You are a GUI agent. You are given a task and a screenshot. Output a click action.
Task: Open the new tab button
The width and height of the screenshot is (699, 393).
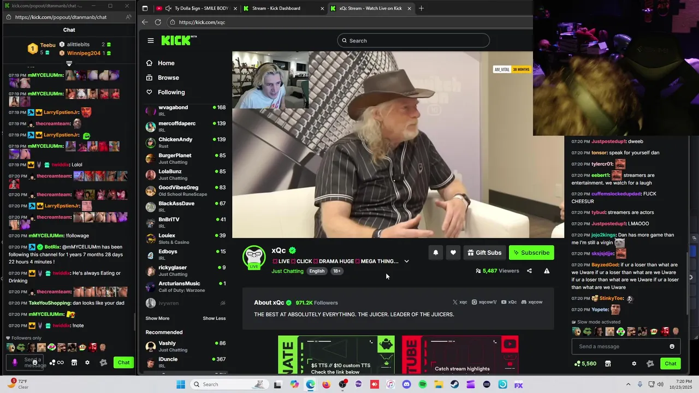tap(421, 8)
